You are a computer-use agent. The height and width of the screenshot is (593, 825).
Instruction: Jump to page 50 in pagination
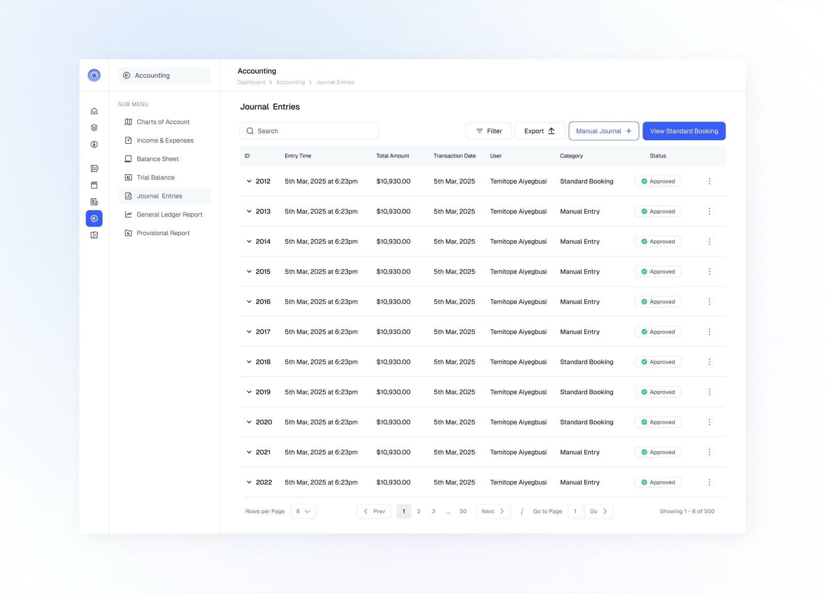(x=463, y=511)
